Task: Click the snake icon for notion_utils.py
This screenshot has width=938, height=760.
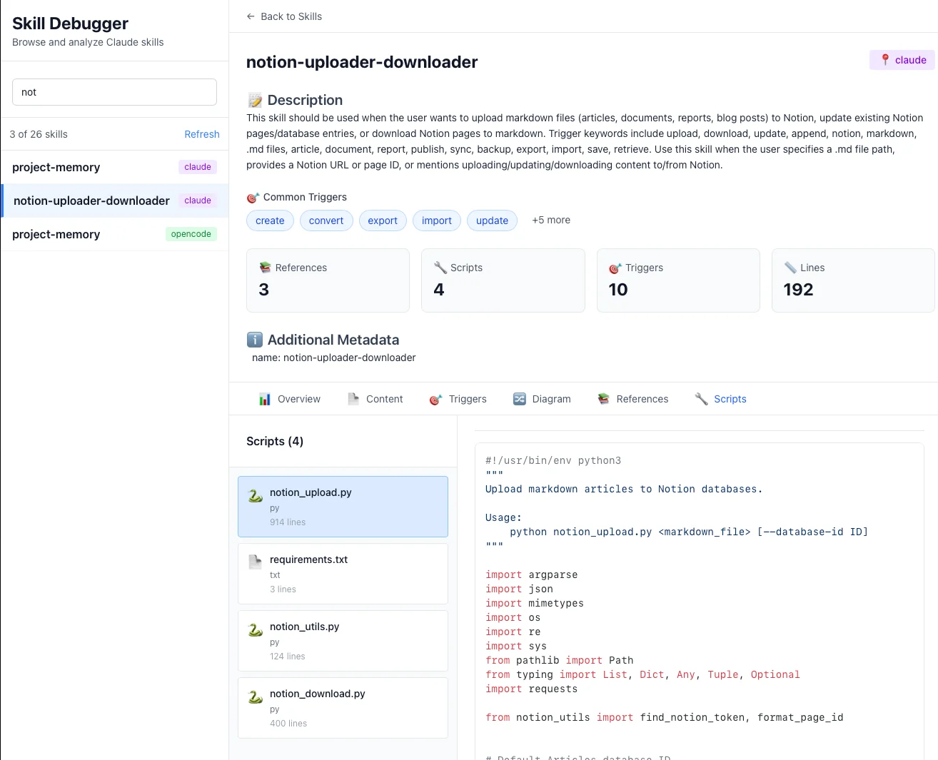Action: [255, 629]
